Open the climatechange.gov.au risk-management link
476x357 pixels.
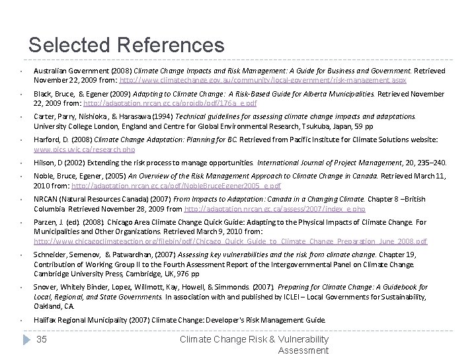(x=262, y=80)
